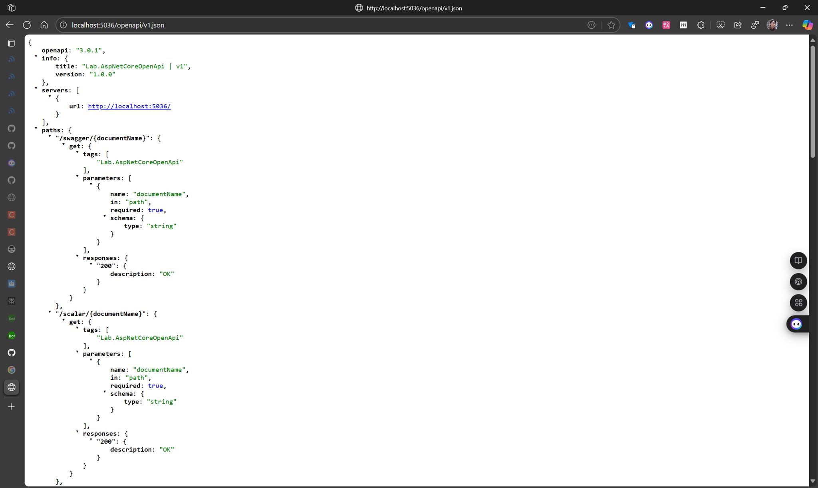Open the http://localhost:5036/ server link
The height and width of the screenshot is (488, 818).
[x=129, y=106]
